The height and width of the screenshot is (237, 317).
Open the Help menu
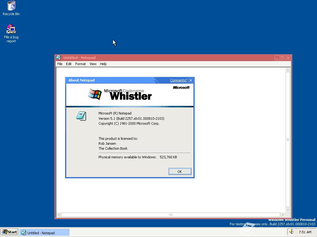tap(103, 64)
